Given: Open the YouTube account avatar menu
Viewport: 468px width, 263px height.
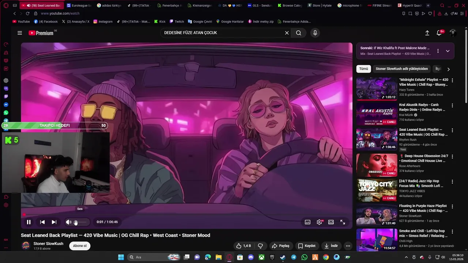Looking at the screenshot, I should coord(453,33).
